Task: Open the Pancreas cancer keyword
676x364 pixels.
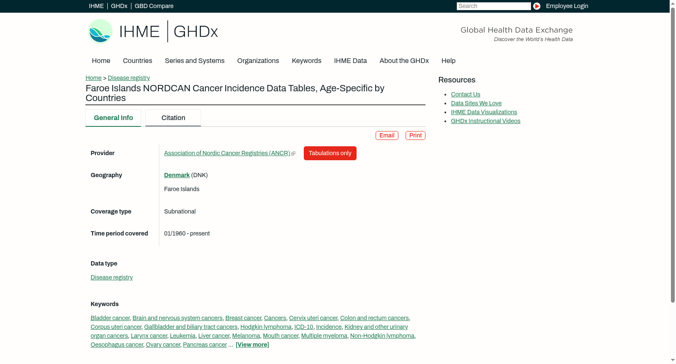Action: [x=205, y=345]
